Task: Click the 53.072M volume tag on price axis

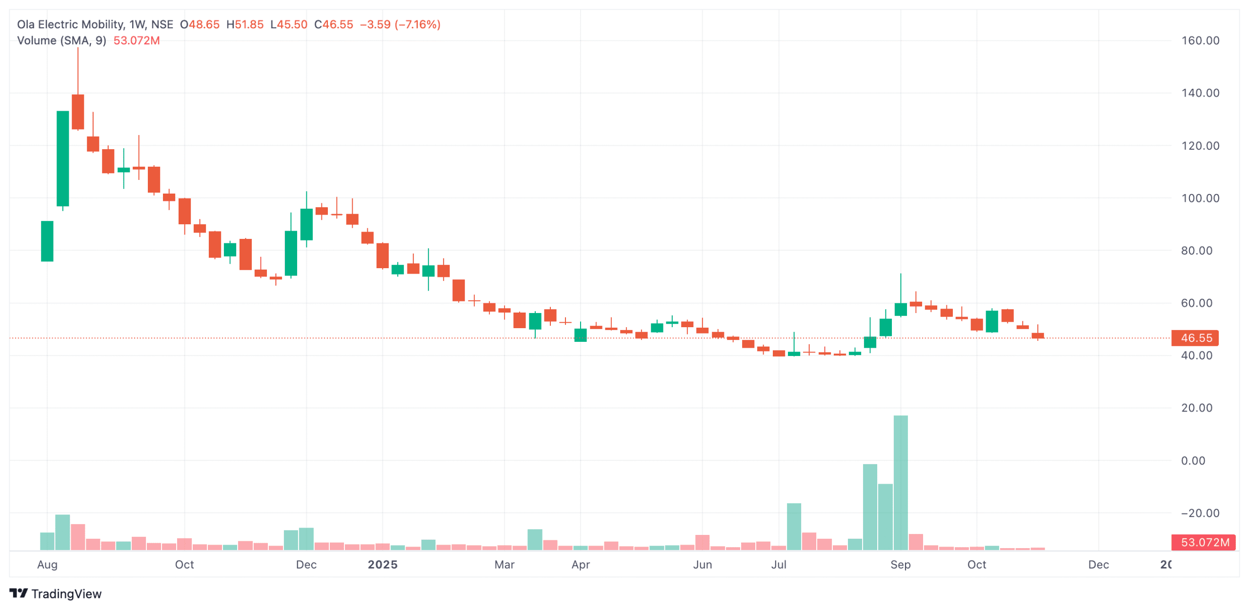Action: point(1203,542)
